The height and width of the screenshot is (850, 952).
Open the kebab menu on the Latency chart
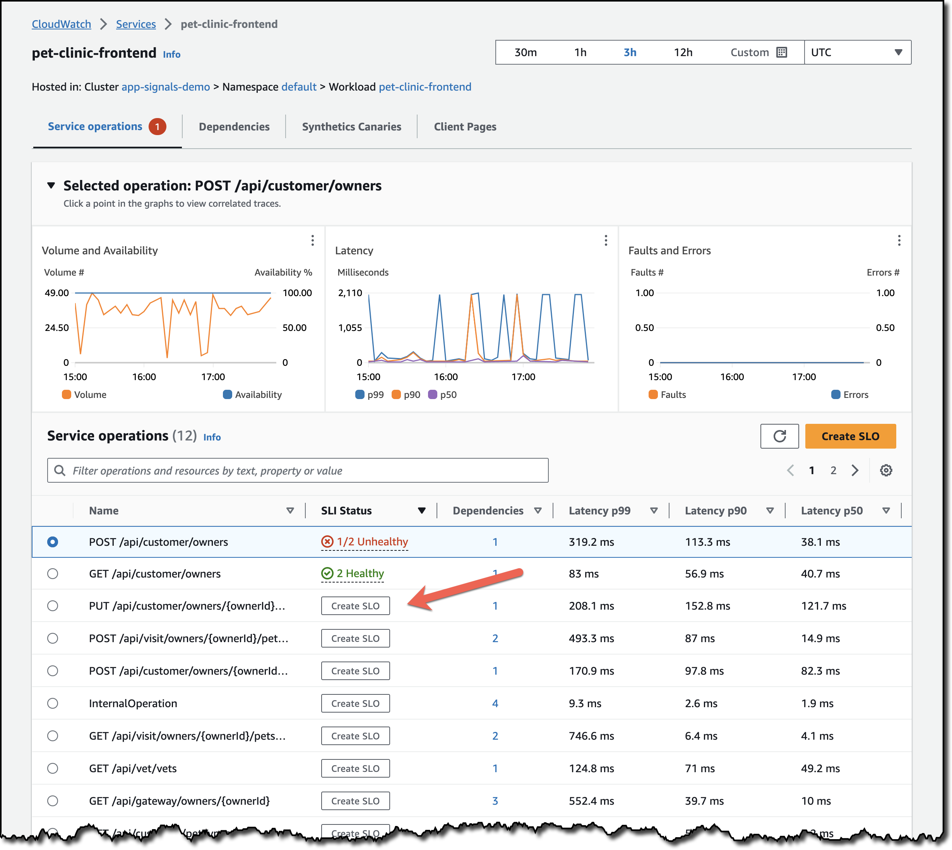pyautogui.click(x=606, y=240)
